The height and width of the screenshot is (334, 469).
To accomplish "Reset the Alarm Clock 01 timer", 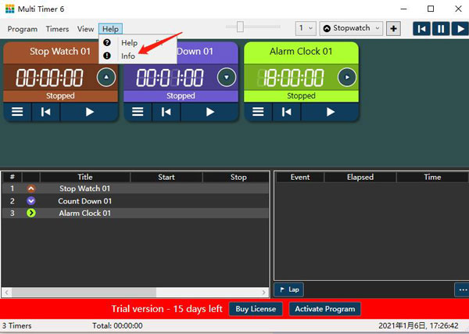I will (x=287, y=112).
